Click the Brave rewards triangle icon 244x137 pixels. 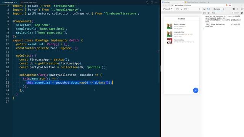tap(230, 5)
